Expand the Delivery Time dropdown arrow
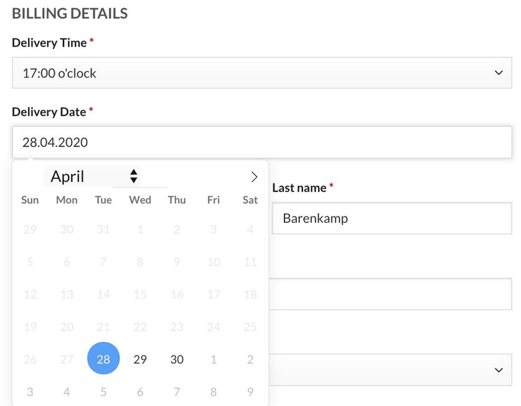 point(499,73)
